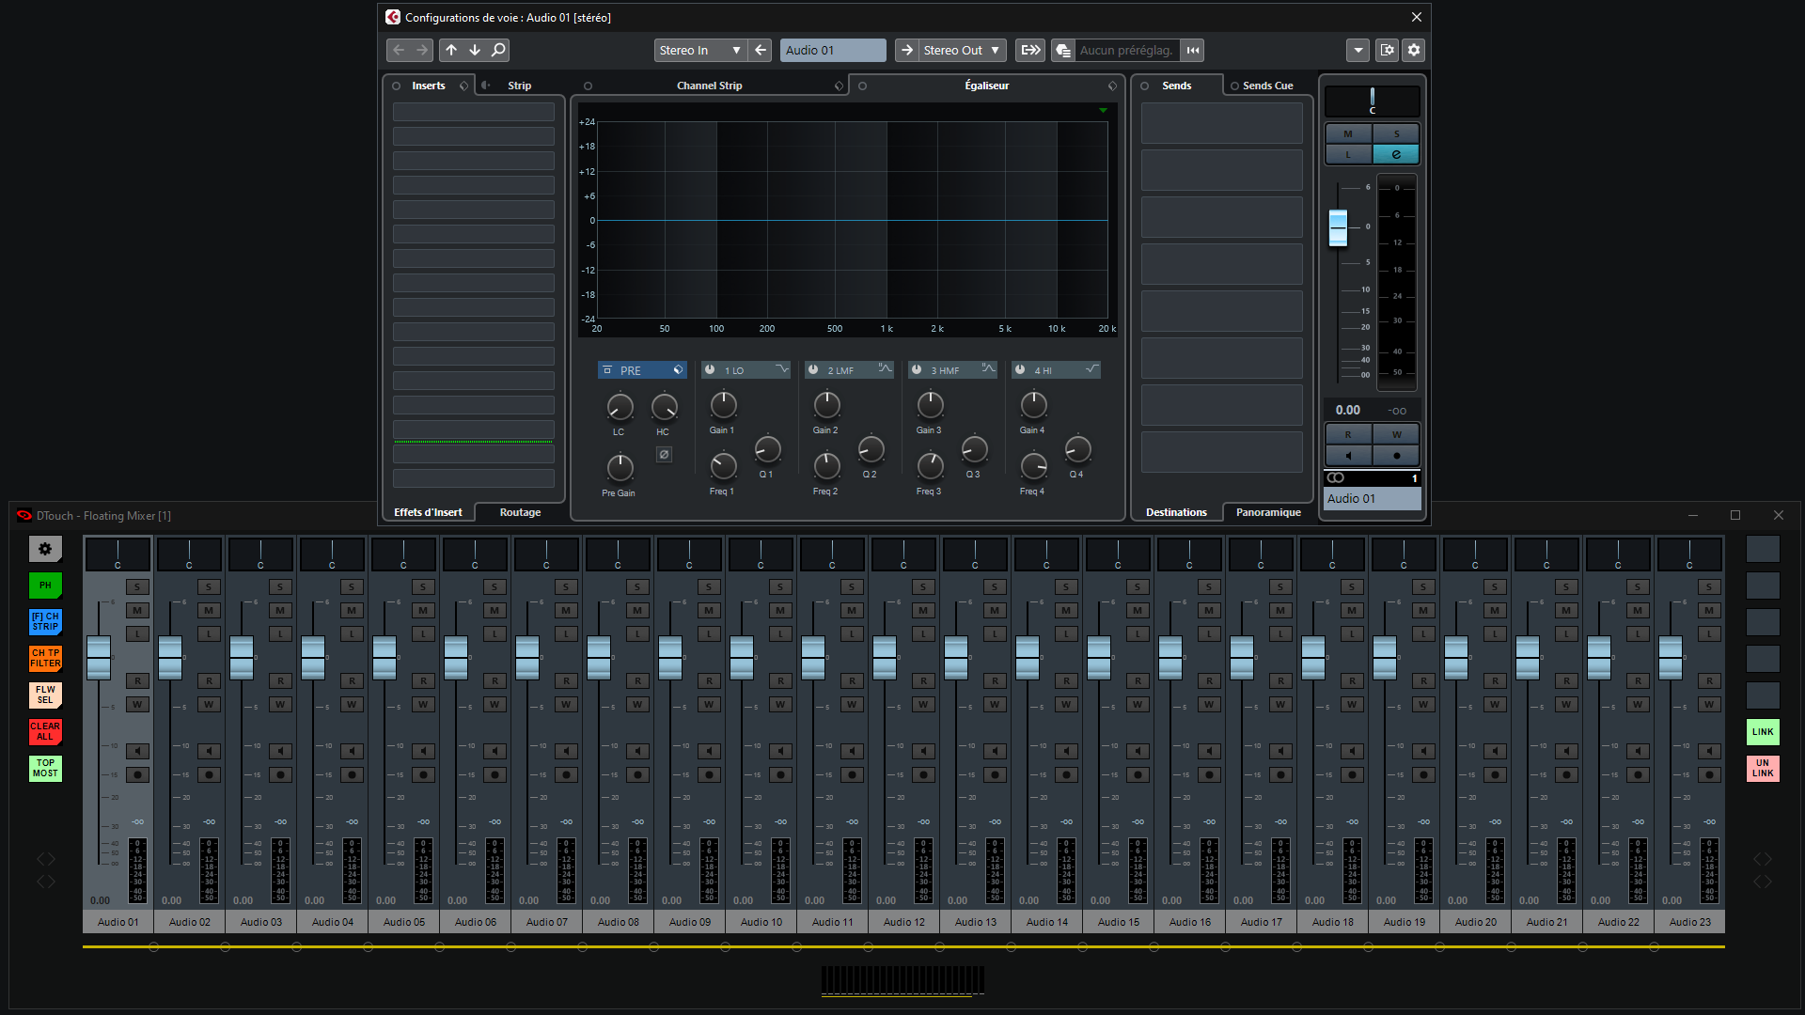This screenshot has height=1015, width=1805.
Task: Expand the EQ curve display arrow
Action: click(1103, 111)
